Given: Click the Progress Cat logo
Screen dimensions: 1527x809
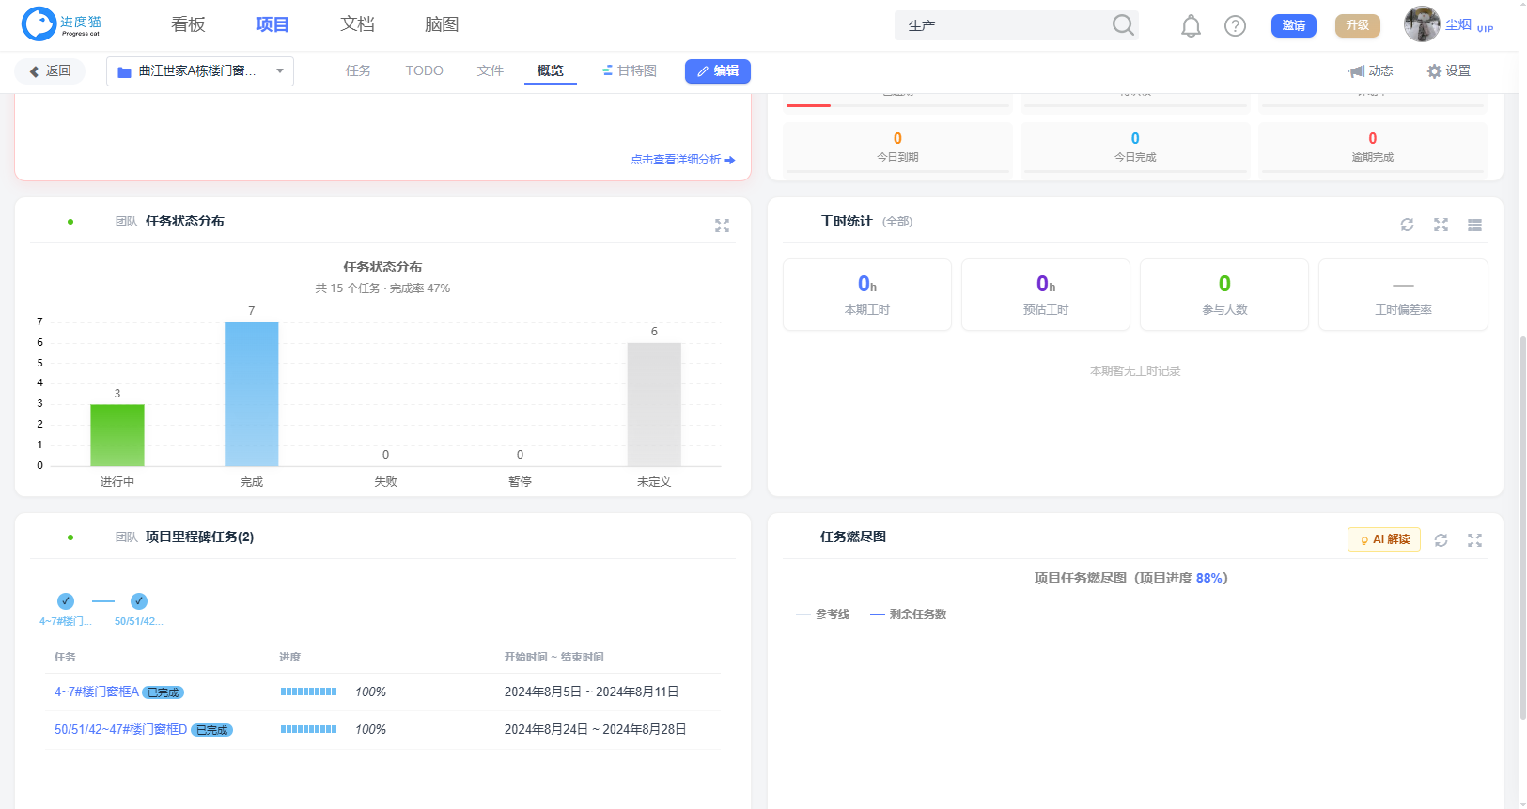Looking at the screenshot, I should [62, 24].
